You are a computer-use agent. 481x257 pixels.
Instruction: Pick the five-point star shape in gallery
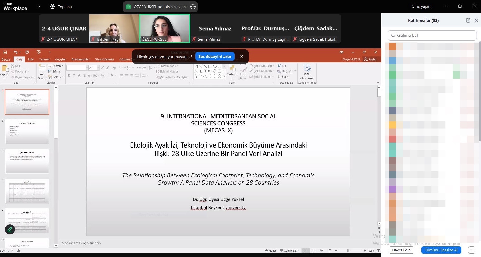pos(220,76)
